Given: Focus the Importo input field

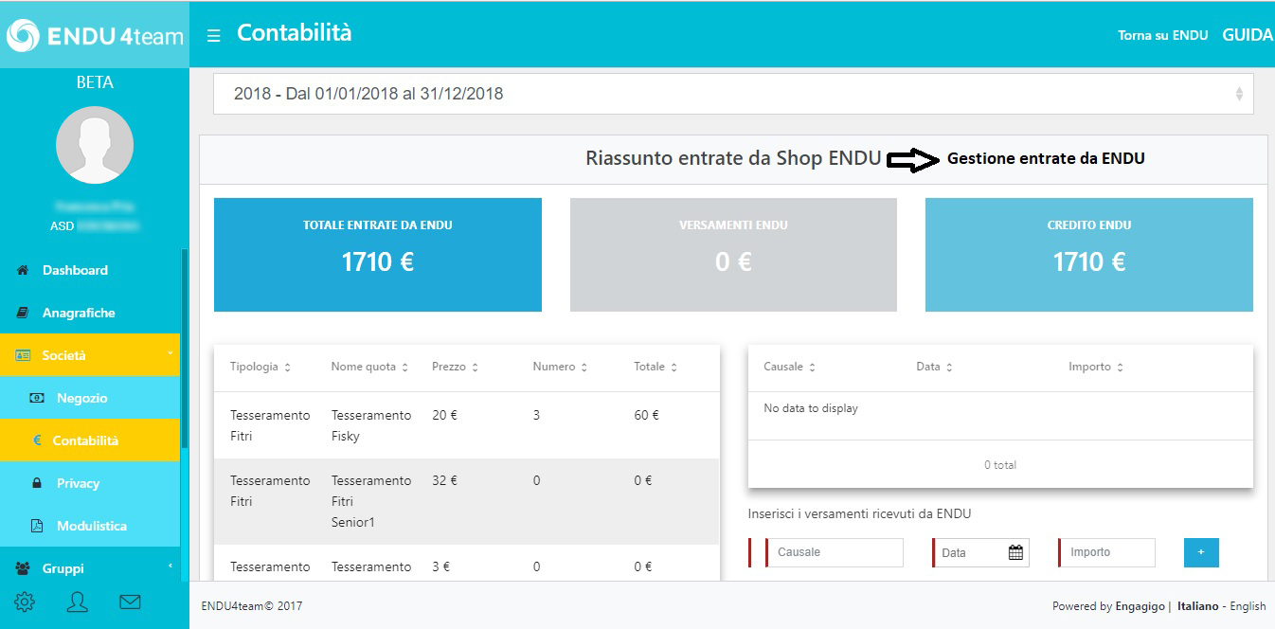Looking at the screenshot, I should point(1107,552).
